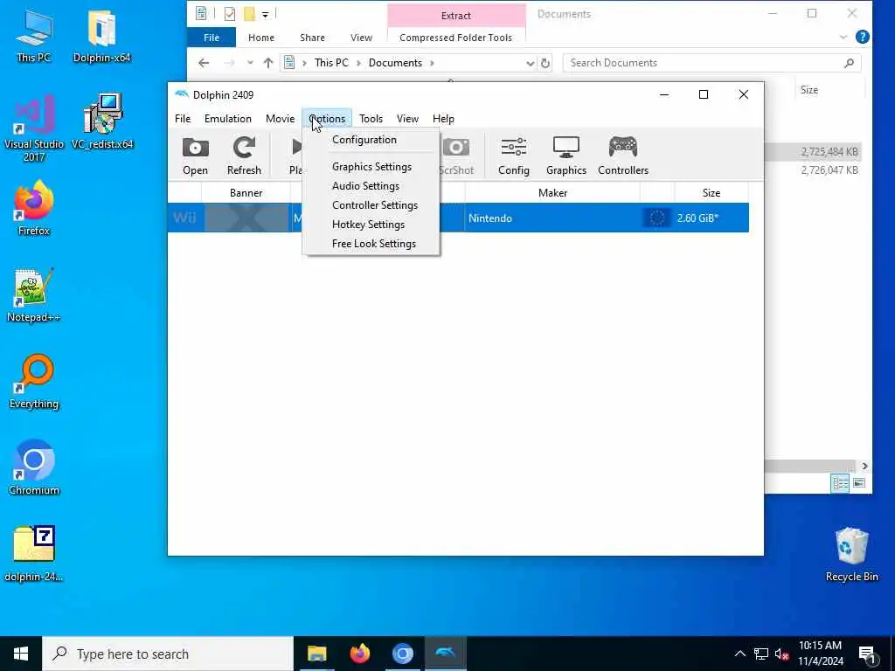Screen dimensions: 895x671
Task: Open the Configuration entry in Options menu
Action: point(364,140)
